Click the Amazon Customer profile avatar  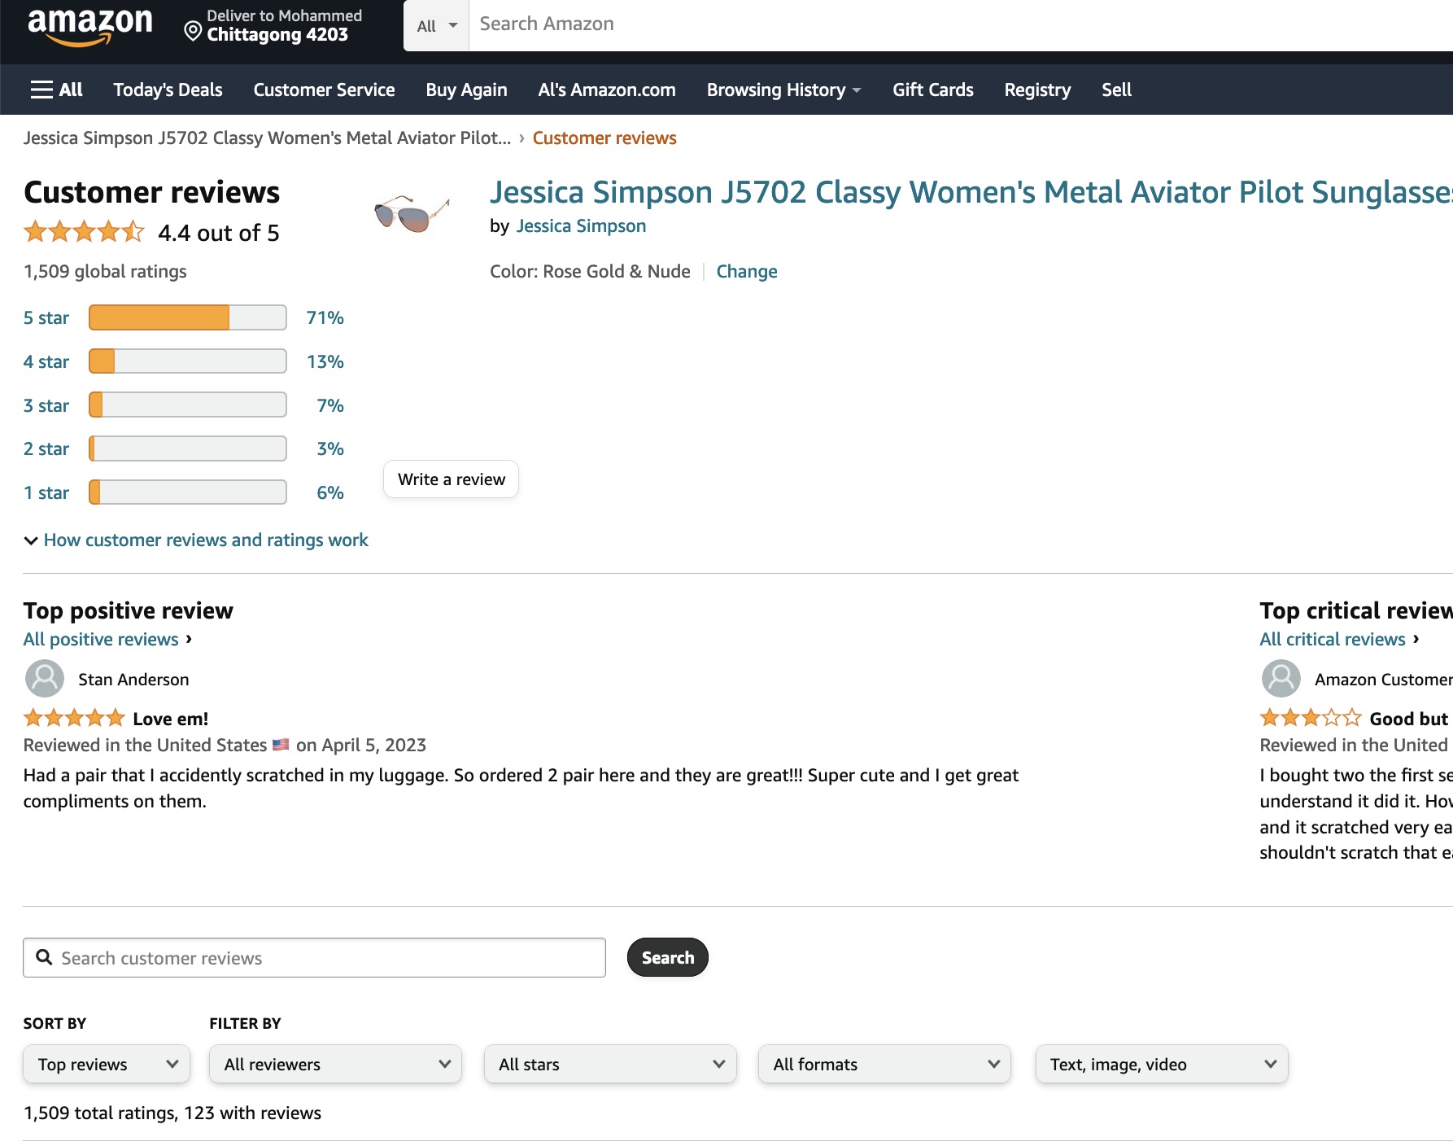point(1281,679)
